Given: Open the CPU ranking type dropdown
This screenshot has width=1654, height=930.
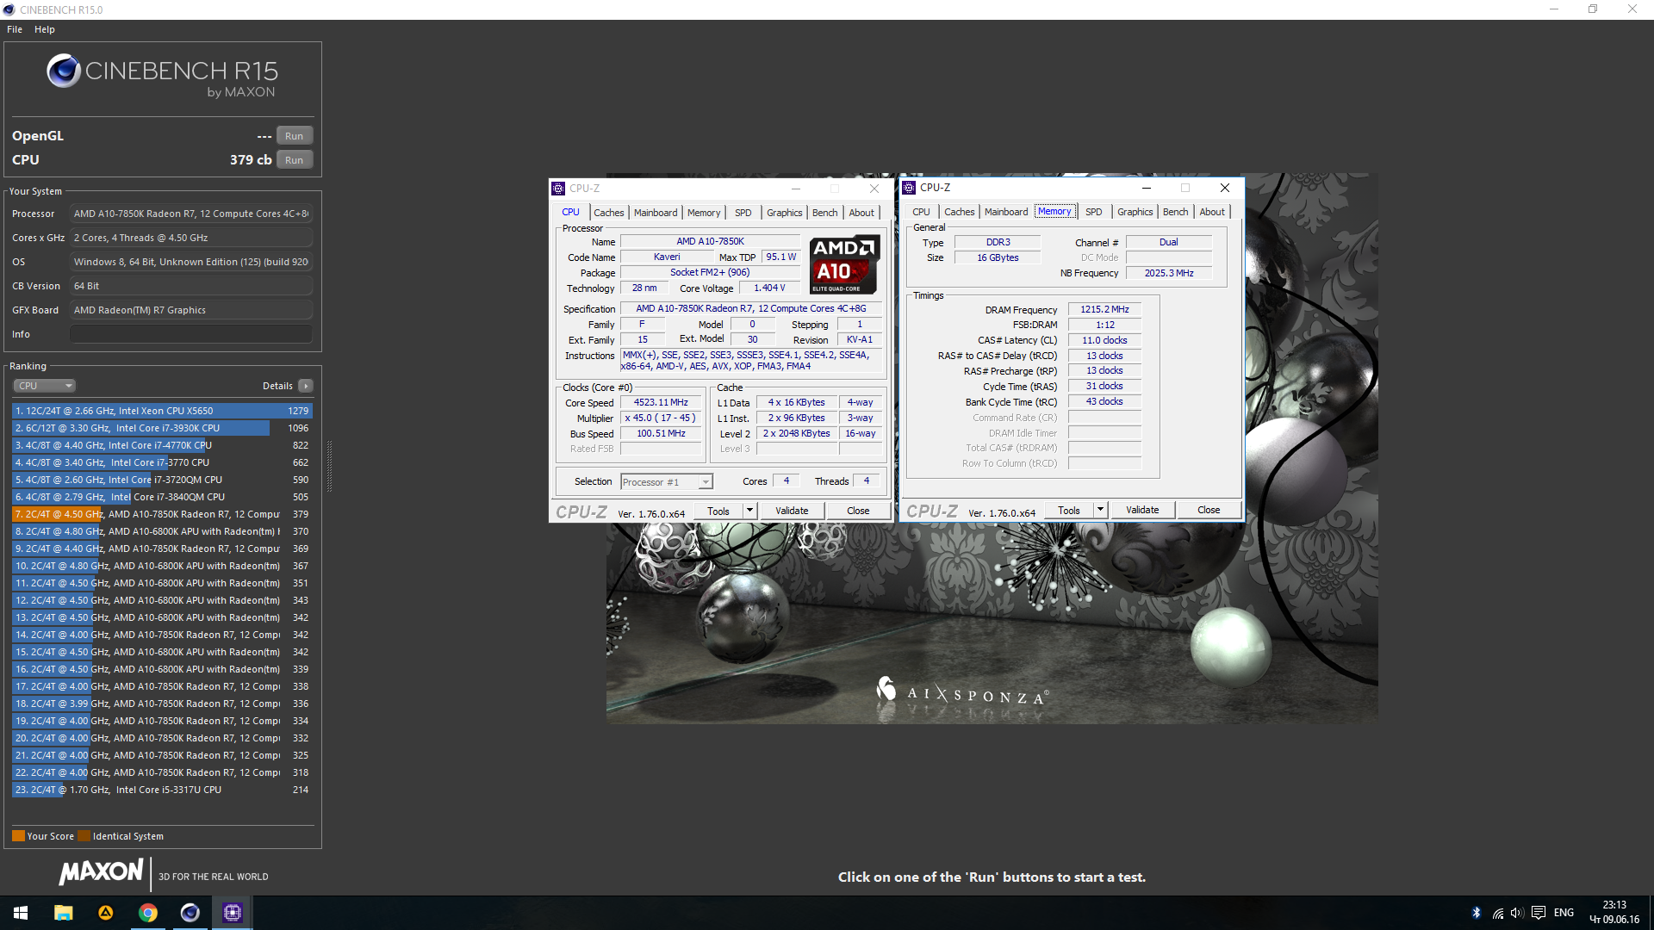Looking at the screenshot, I should [45, 386].
